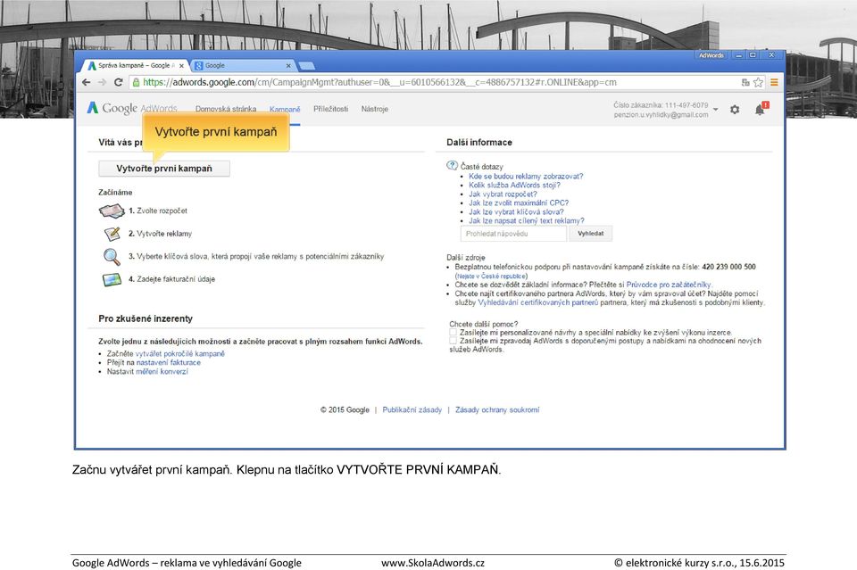Screen dimensions: 857x570
Task: Open Zásady ochrany soukromí footer link
Action: point(497,410)
